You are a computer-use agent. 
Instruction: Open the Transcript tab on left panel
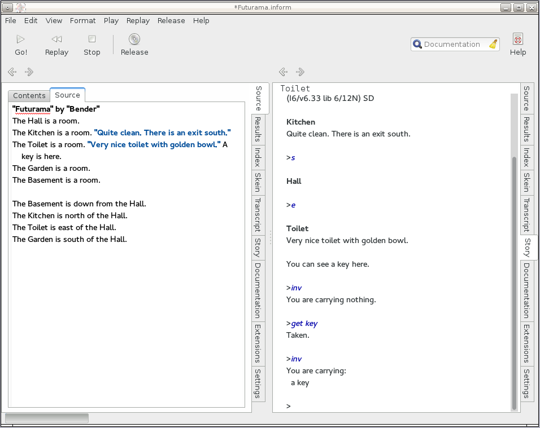[x=257, y=215]
